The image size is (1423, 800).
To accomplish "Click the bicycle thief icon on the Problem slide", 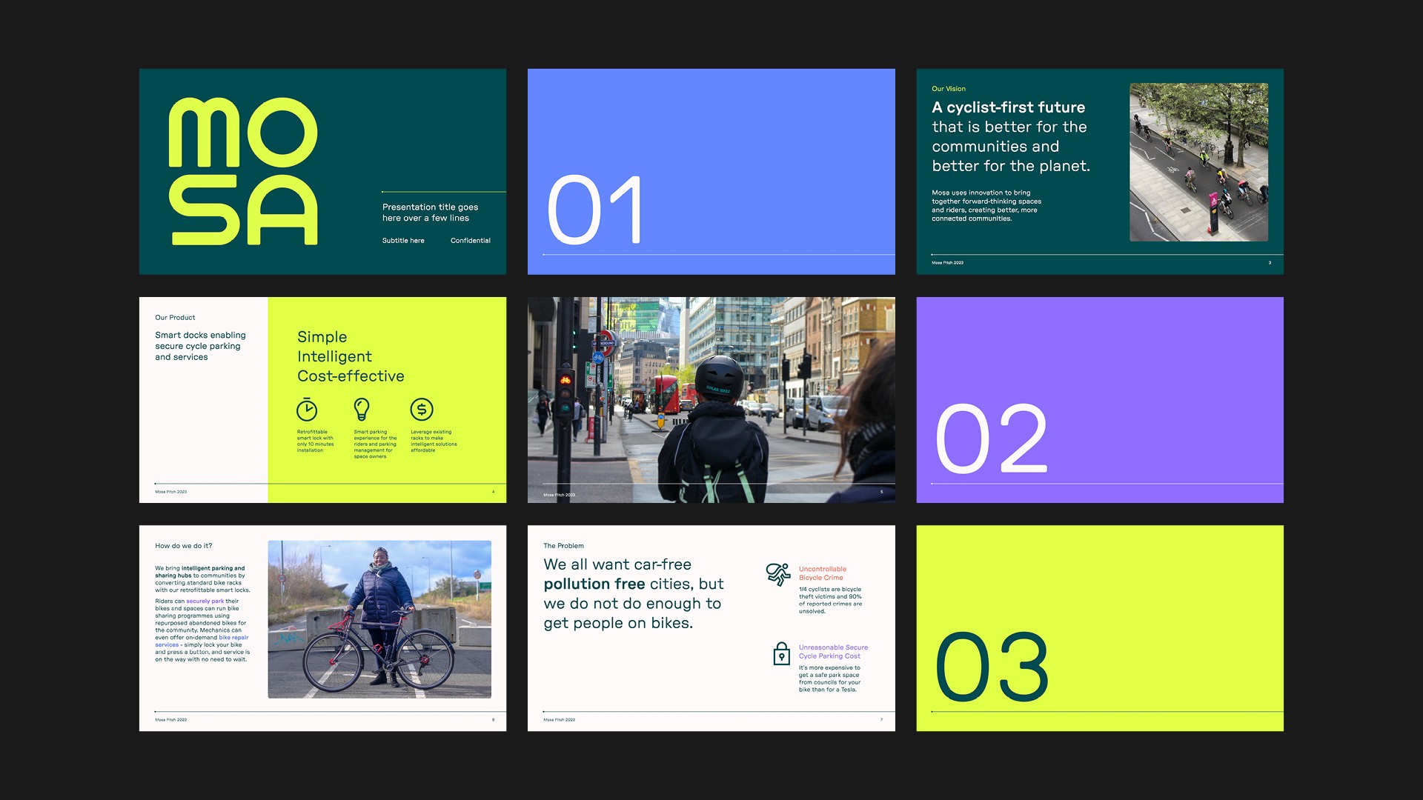I will pos(778,574).
